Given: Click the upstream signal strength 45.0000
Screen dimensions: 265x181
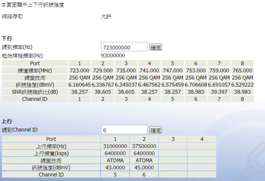Looking at the screenshot, I should (144, 167).
